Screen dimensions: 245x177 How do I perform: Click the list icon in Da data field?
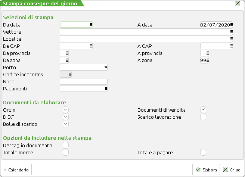91,25
